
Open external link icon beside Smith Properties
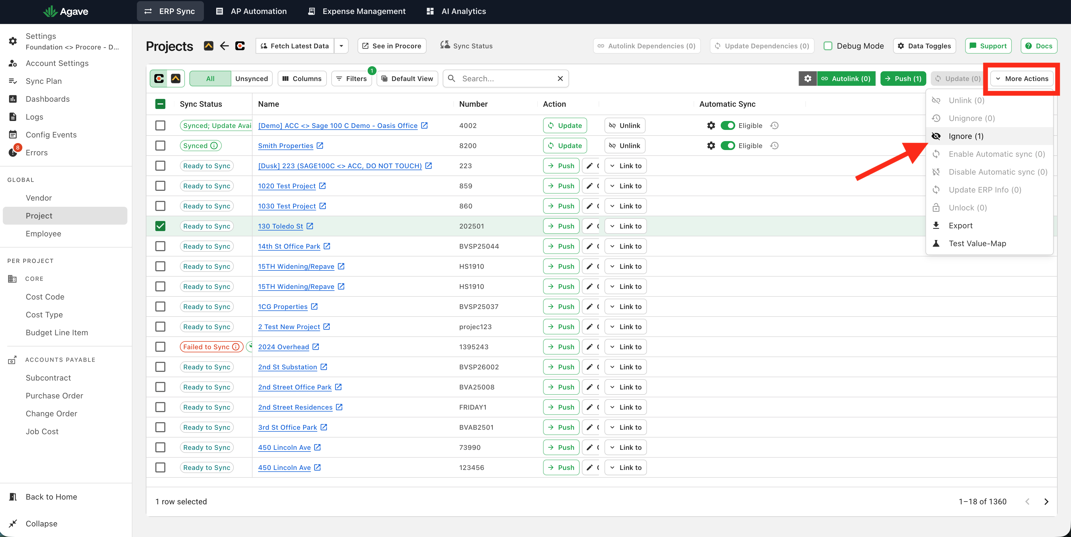[x=320, y=146]
